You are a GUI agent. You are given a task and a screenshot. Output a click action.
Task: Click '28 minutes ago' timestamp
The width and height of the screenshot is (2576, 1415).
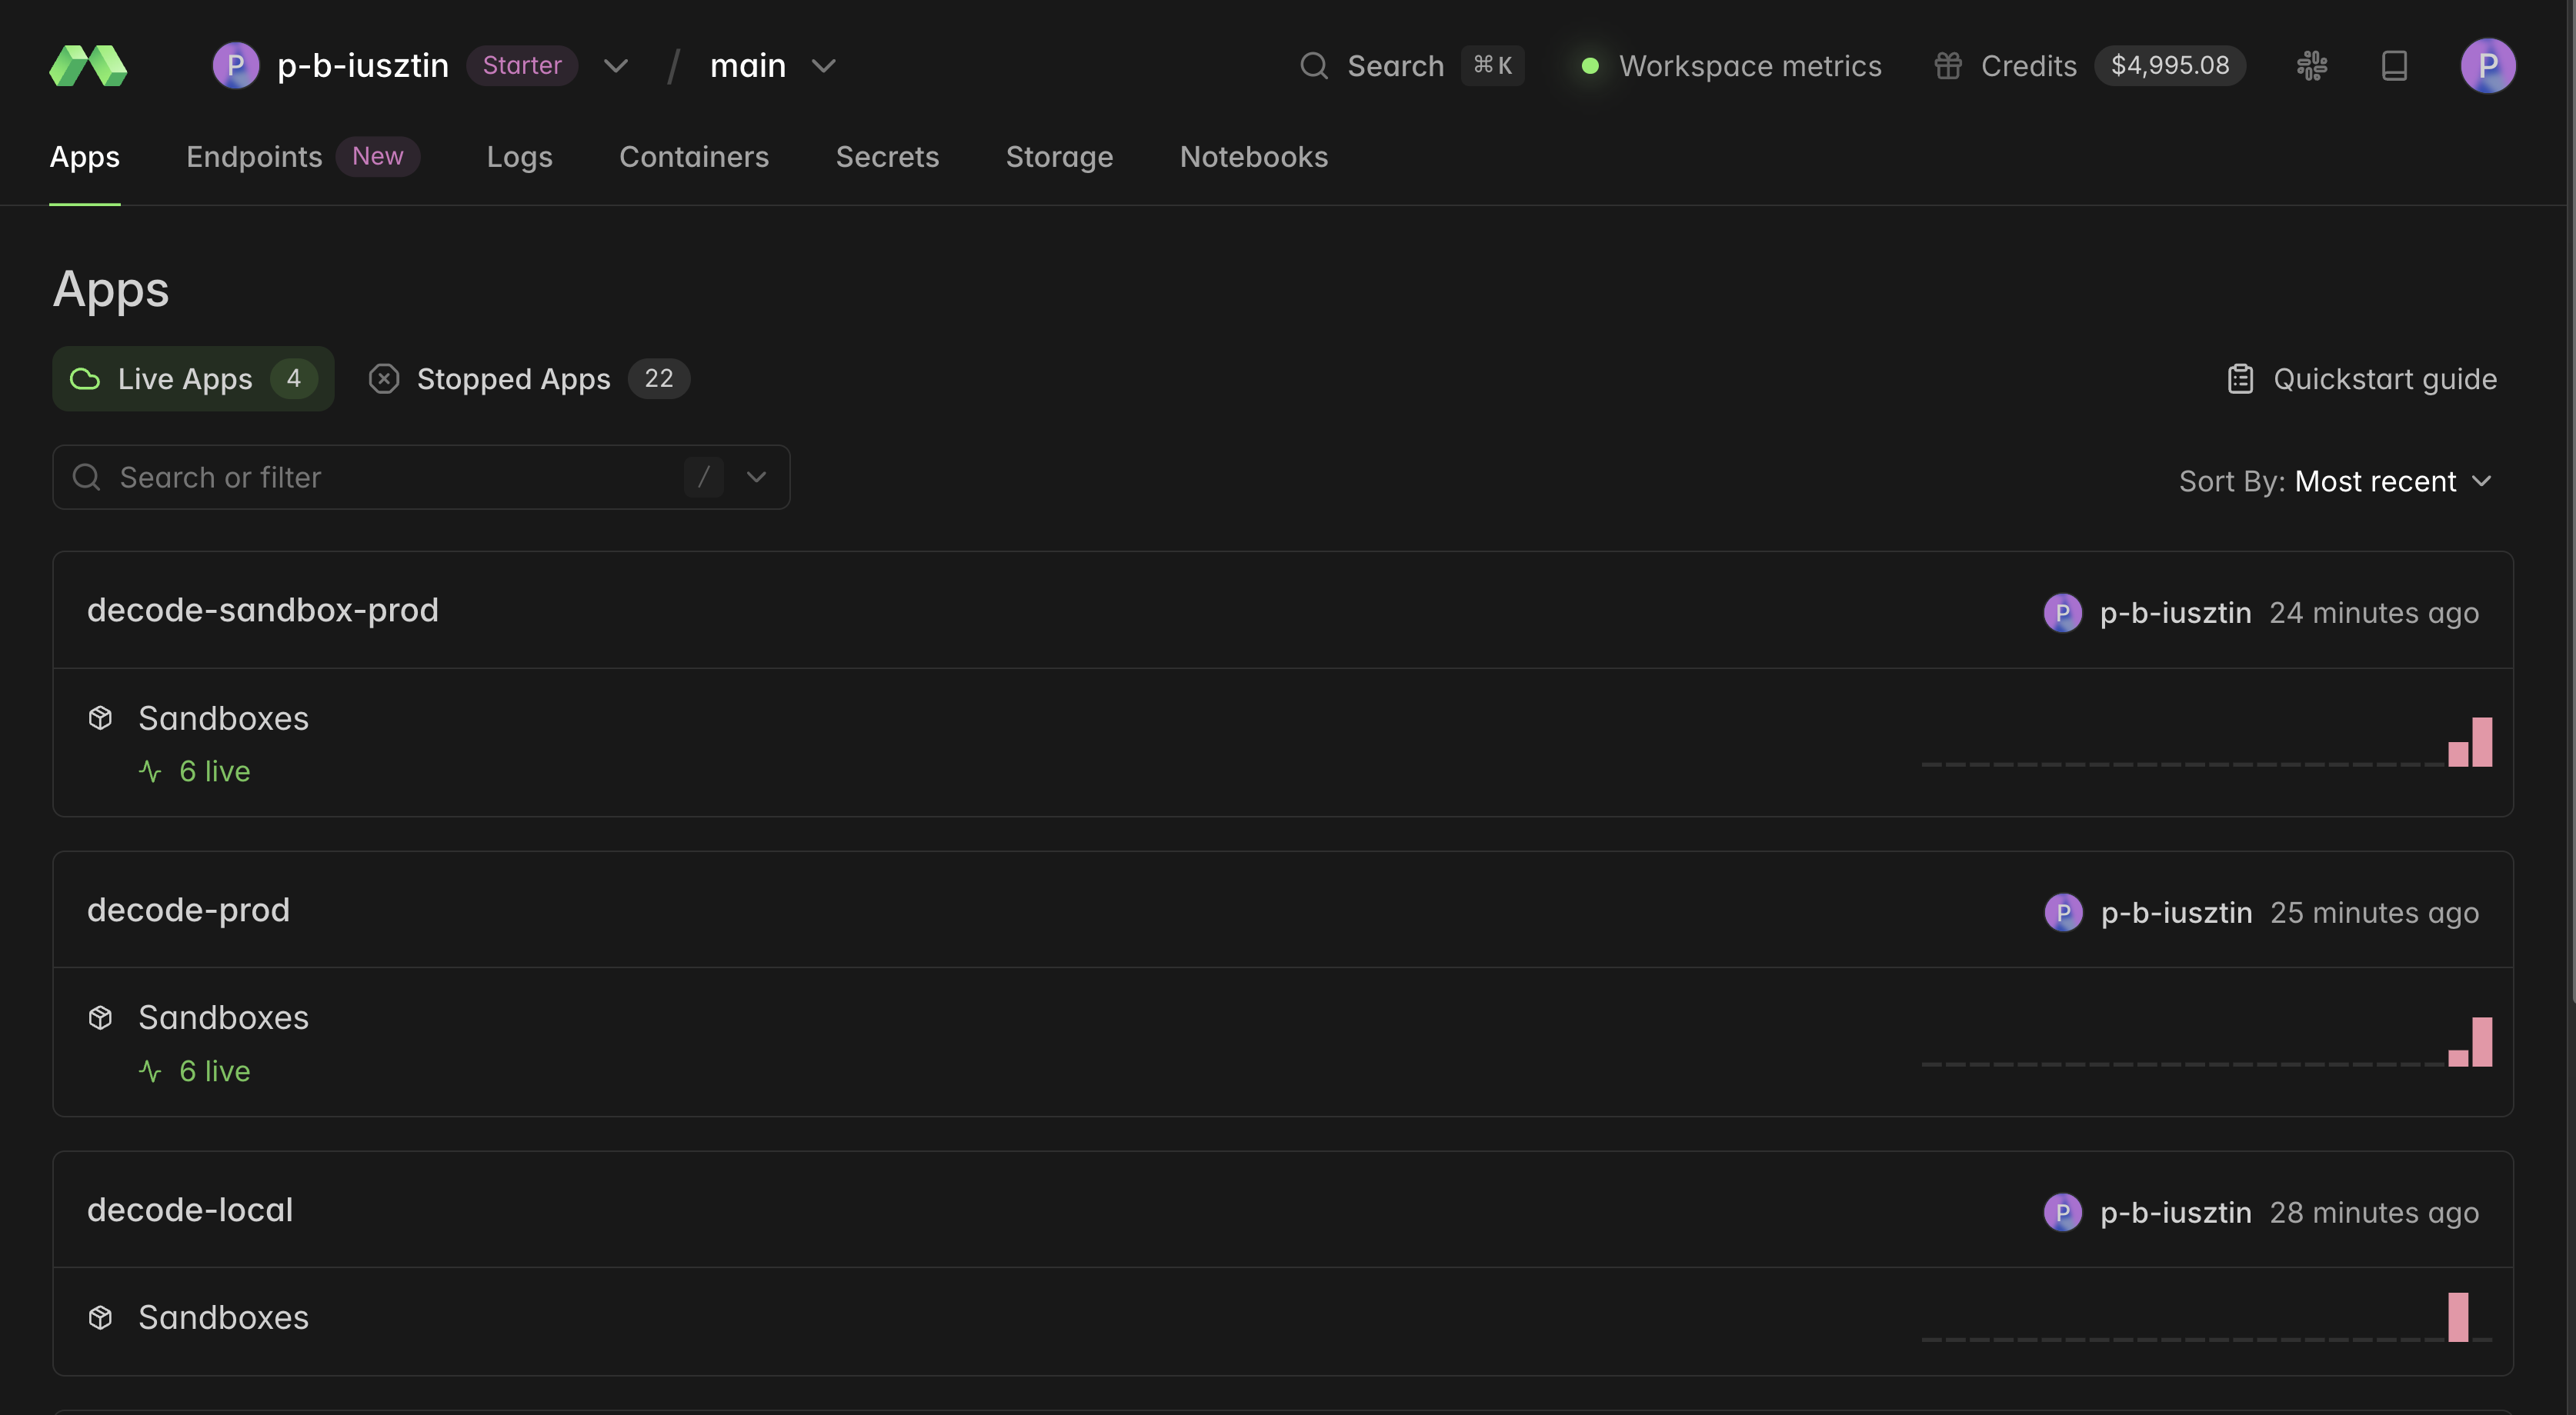[x=2374, y=1212]
